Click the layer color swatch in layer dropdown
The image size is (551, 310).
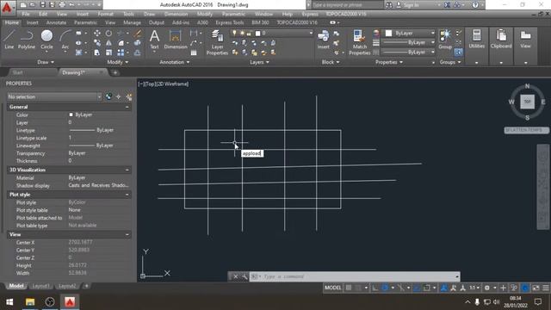point(257,33)
